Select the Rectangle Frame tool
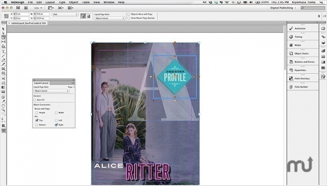 click(3, 69)
